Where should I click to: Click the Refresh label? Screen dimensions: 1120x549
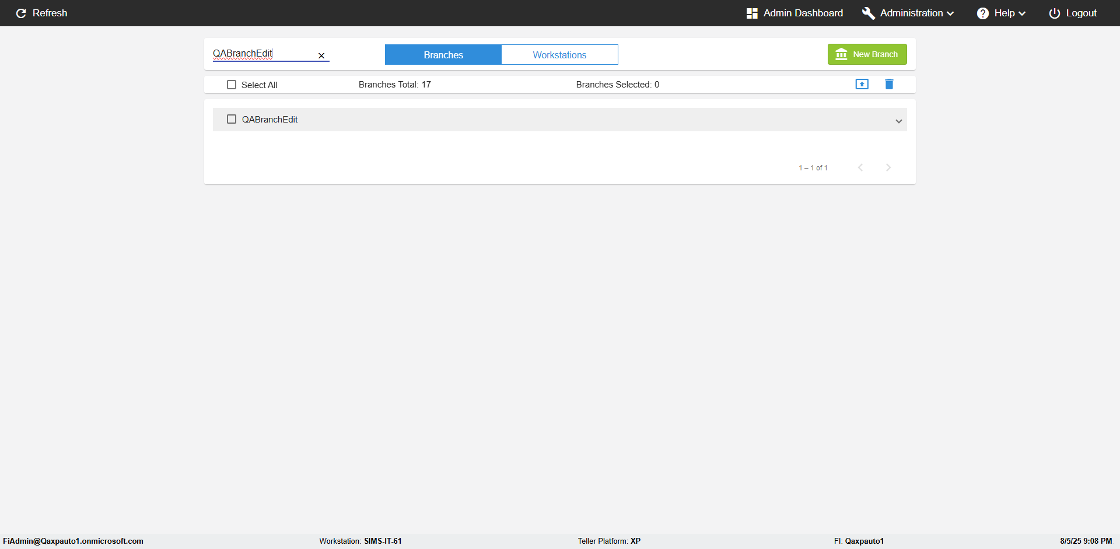(x=50, y=13)
